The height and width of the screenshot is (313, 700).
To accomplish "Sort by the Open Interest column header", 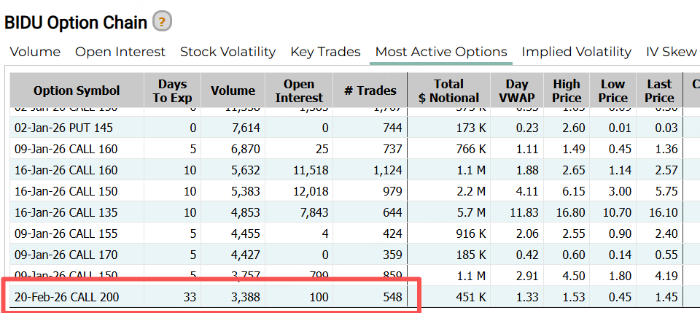I will 299,90.
